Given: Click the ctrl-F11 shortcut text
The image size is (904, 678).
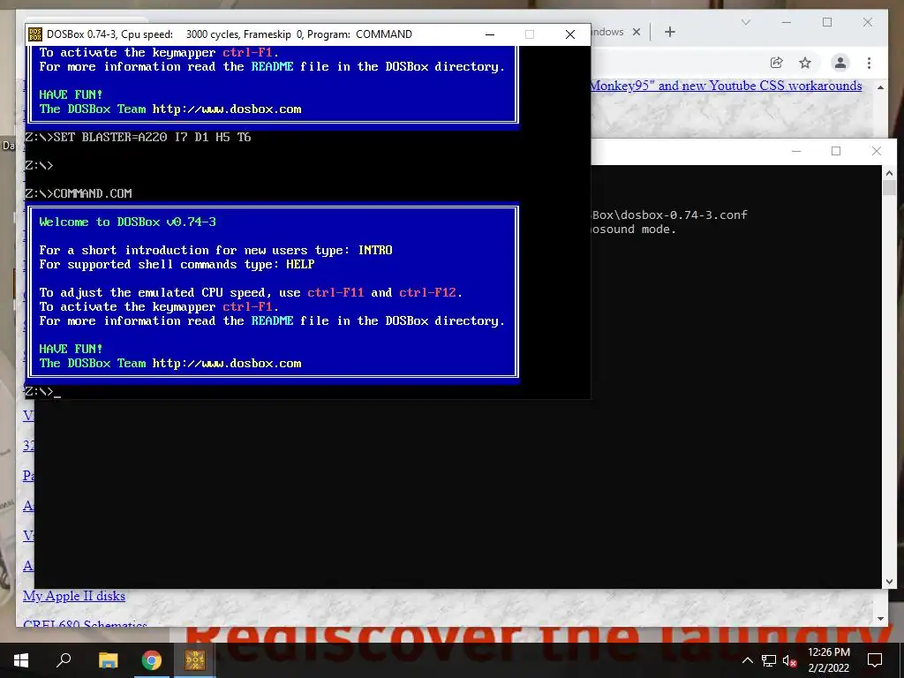Looking at the screenshot, I should (335, 293).
